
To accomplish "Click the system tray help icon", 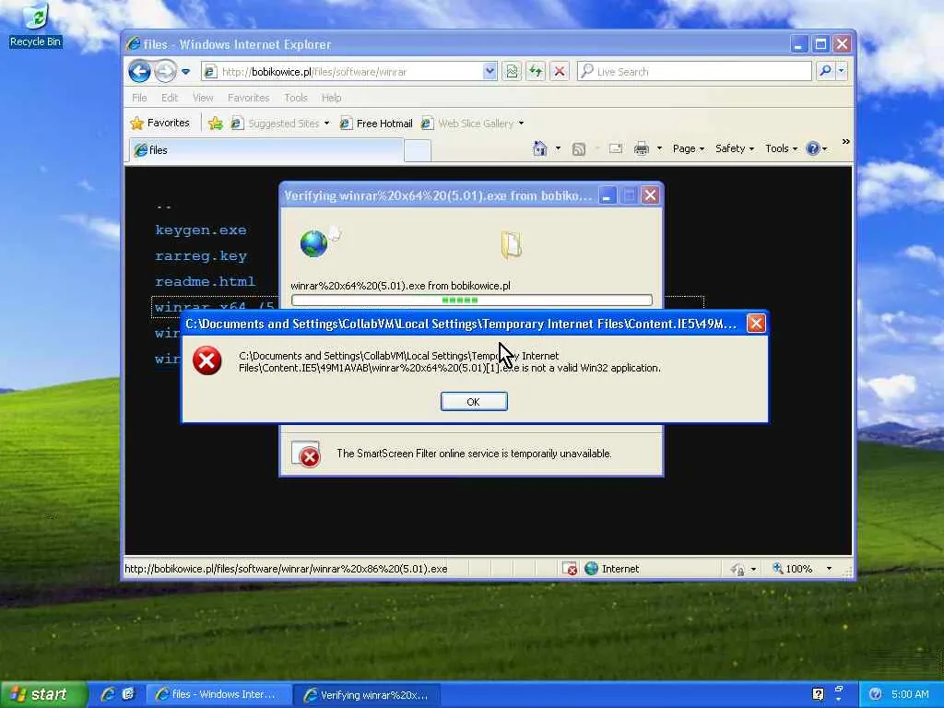I will click(818, 694).
